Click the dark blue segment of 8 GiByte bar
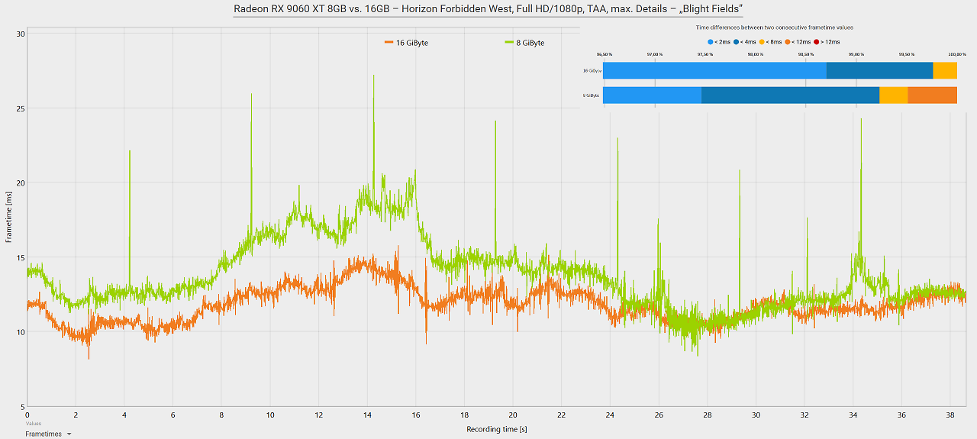The image size is (977, 439). (x=790, y=95)
